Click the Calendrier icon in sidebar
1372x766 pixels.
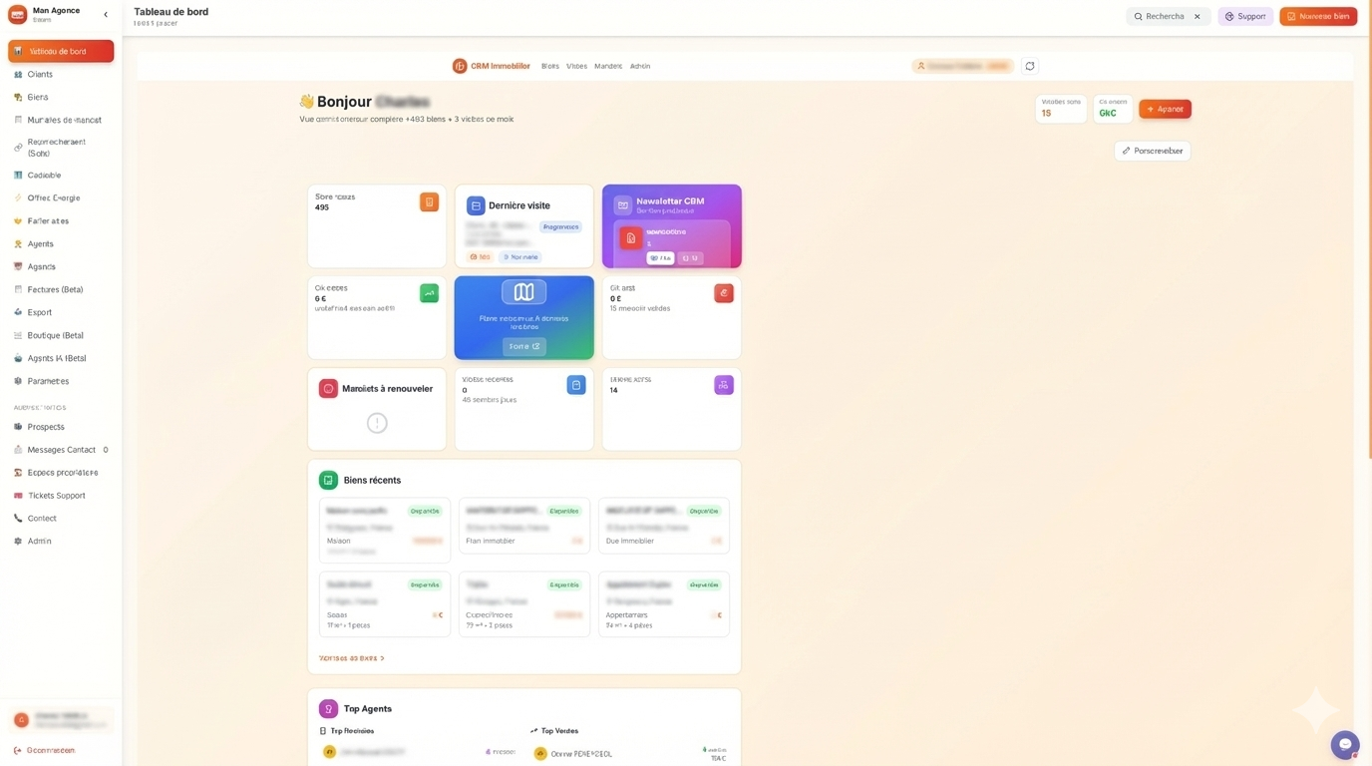click(18, 176)
